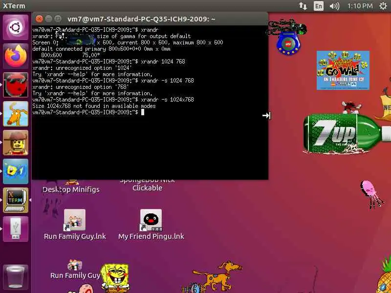The width and height of the screenshot is (391, 293).
Task: Click the 7up bottle desktop toy
Action: pos(347,133)
